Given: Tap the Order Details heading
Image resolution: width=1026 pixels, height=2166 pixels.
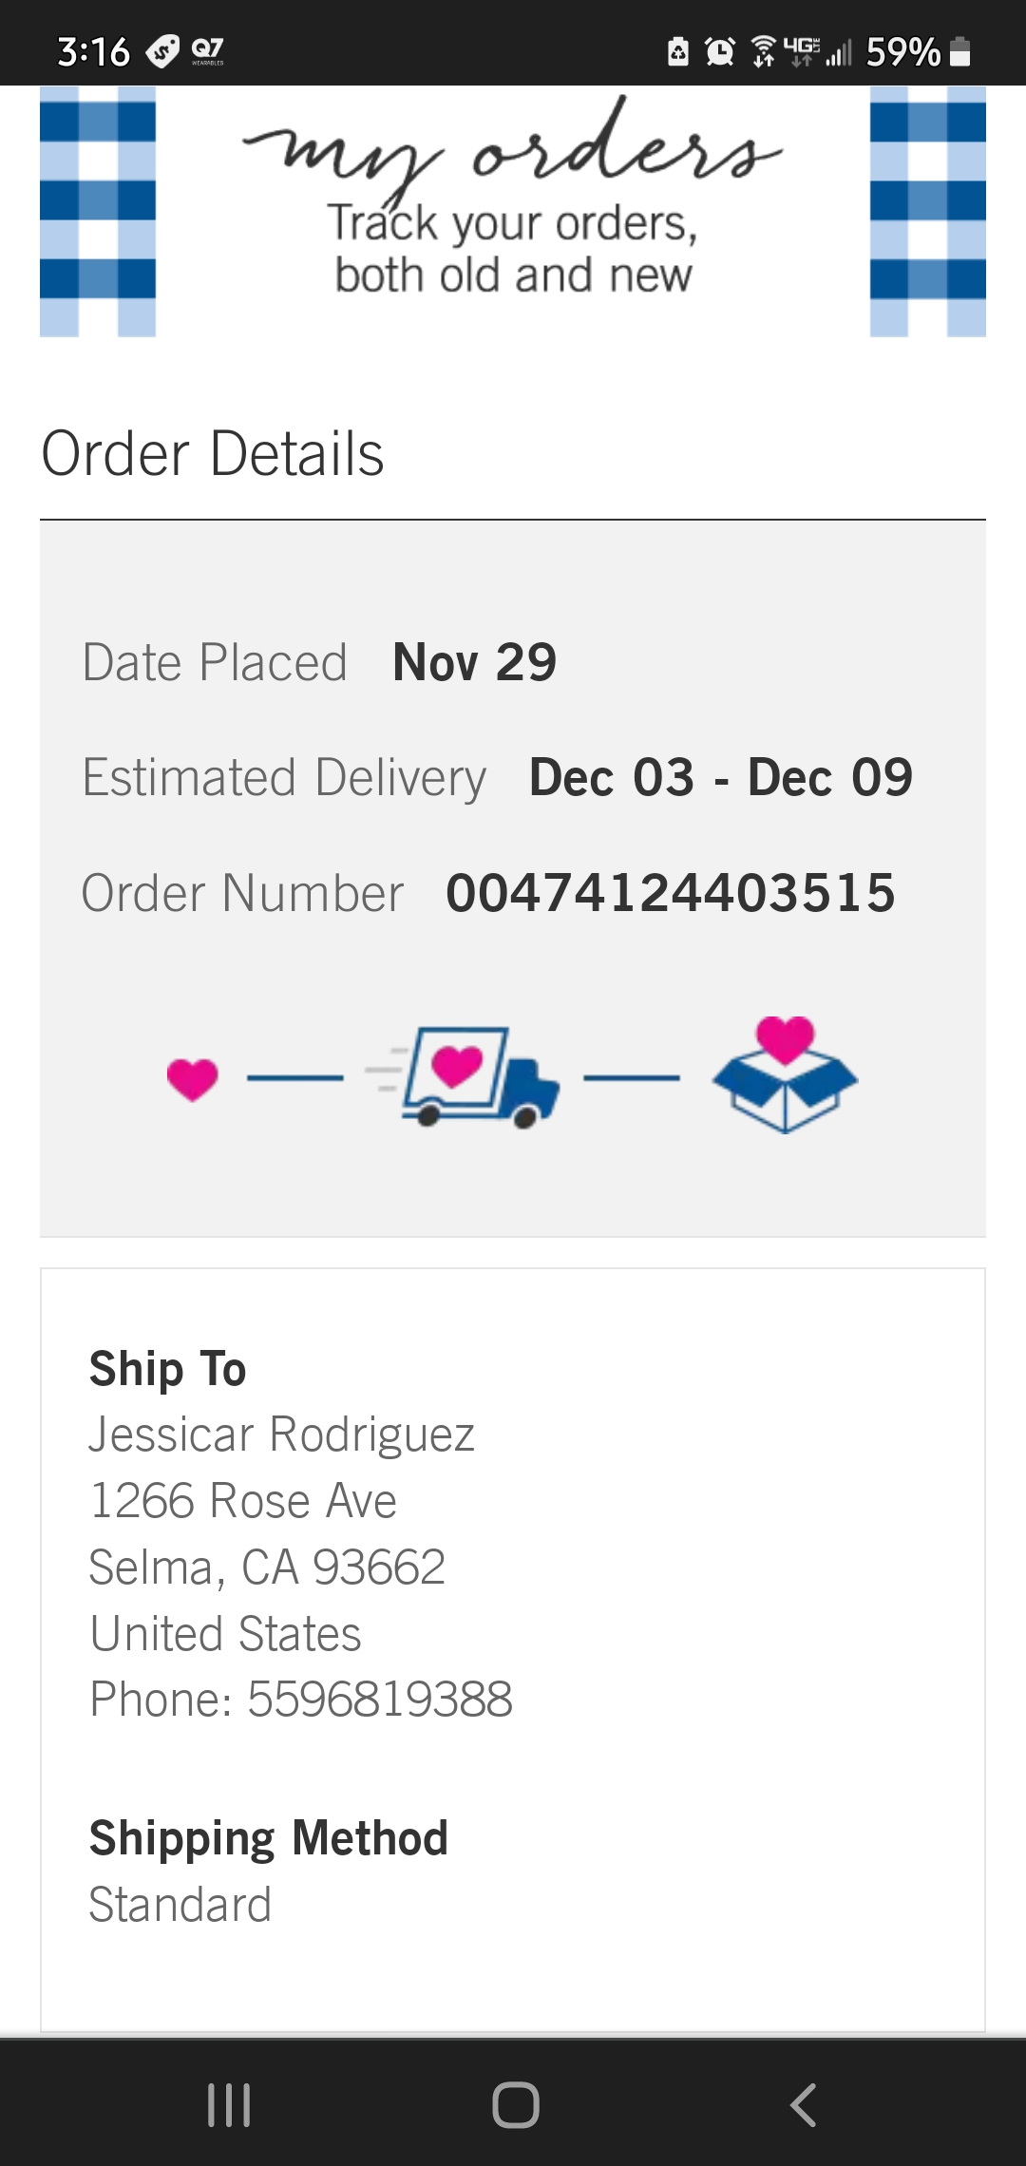Looking at the screenshot, I should coord(213,453).
